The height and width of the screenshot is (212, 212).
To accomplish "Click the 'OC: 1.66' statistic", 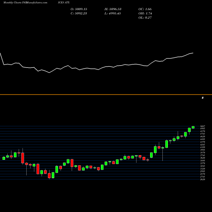I will [x=145, y=9].
